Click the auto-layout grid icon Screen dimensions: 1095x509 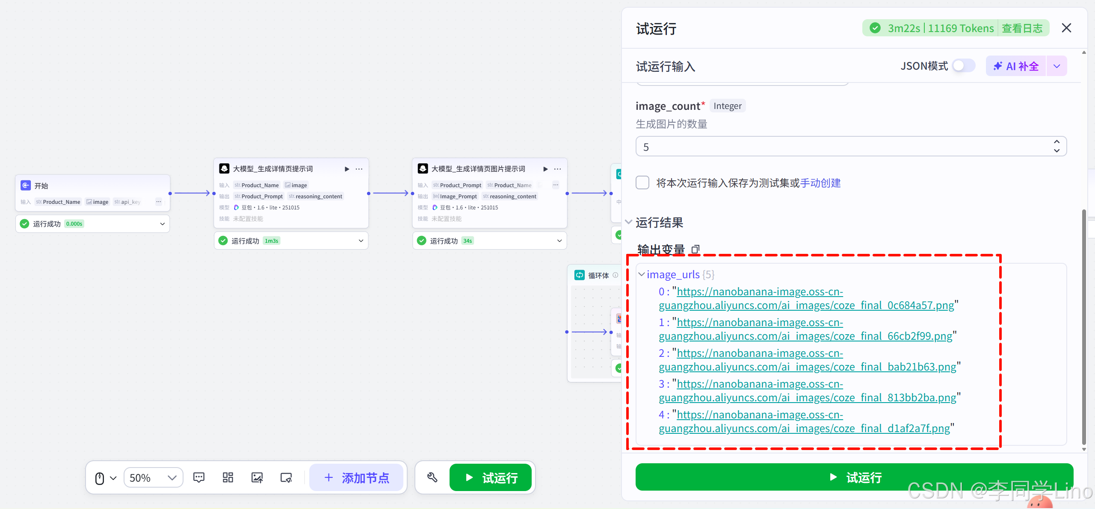(228, 477)
